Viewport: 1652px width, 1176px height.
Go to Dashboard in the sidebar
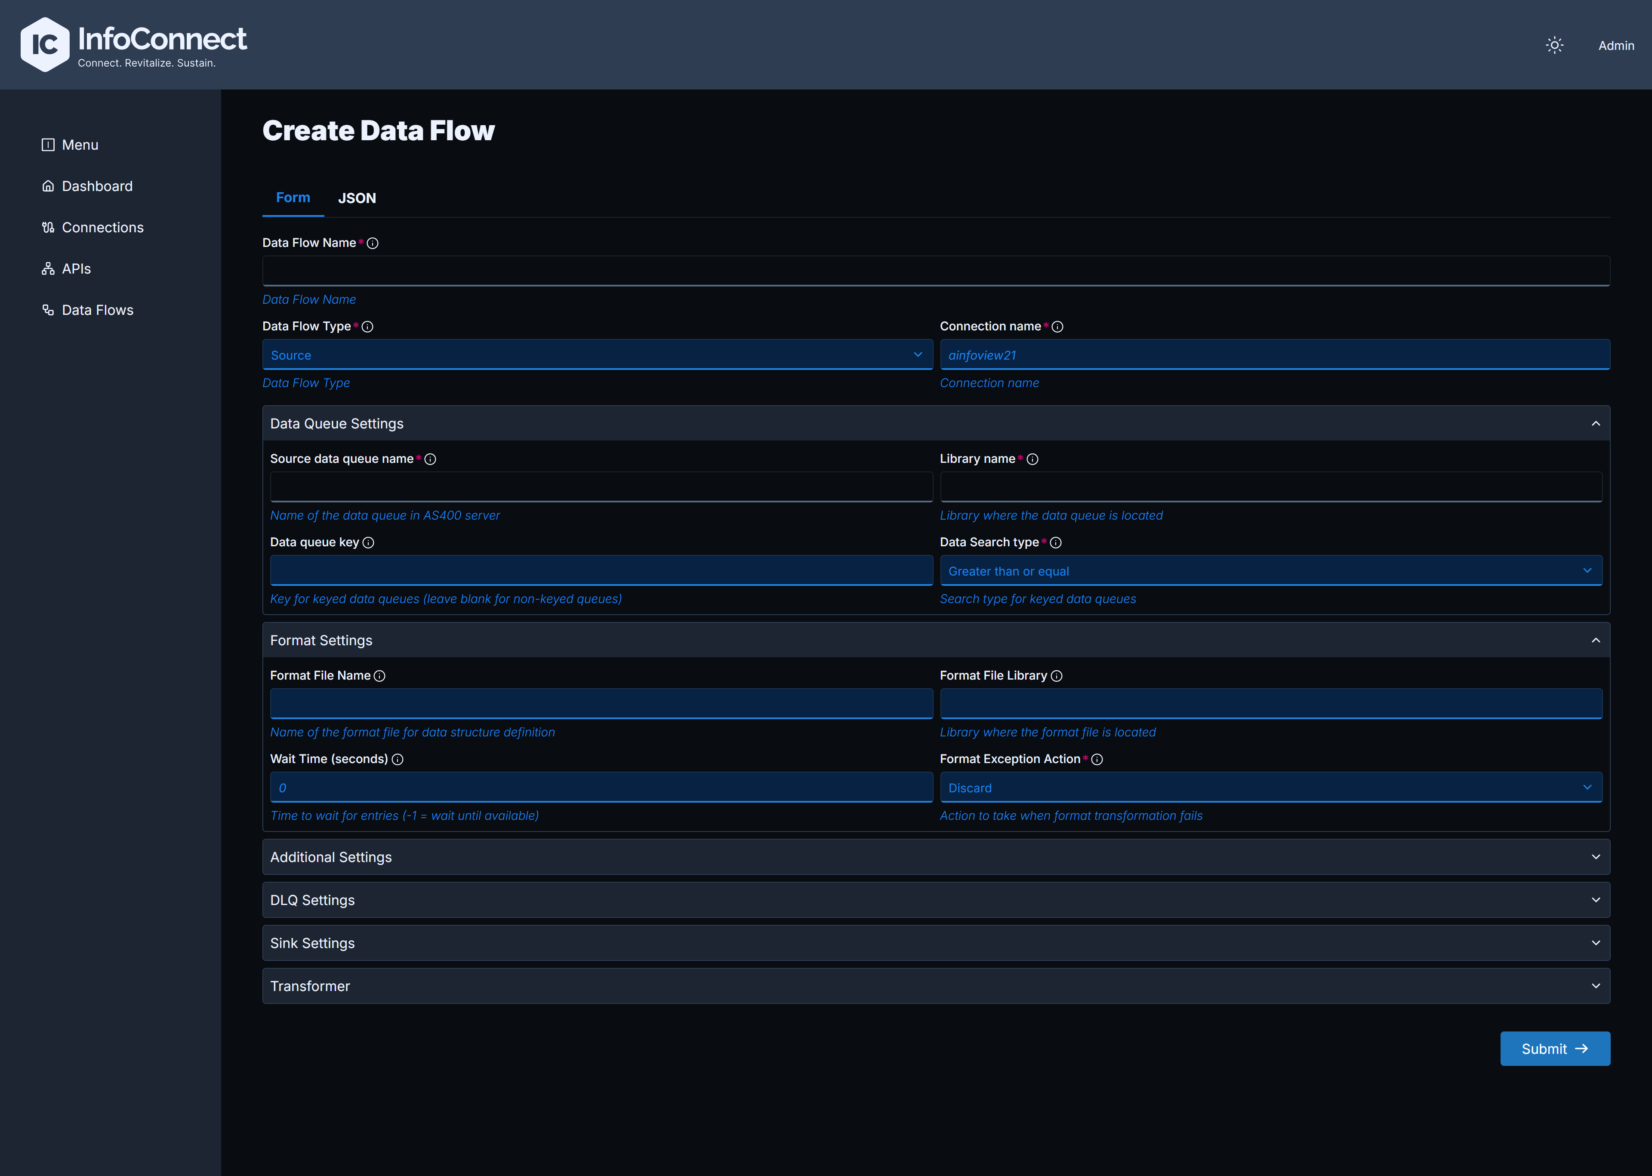87,186
